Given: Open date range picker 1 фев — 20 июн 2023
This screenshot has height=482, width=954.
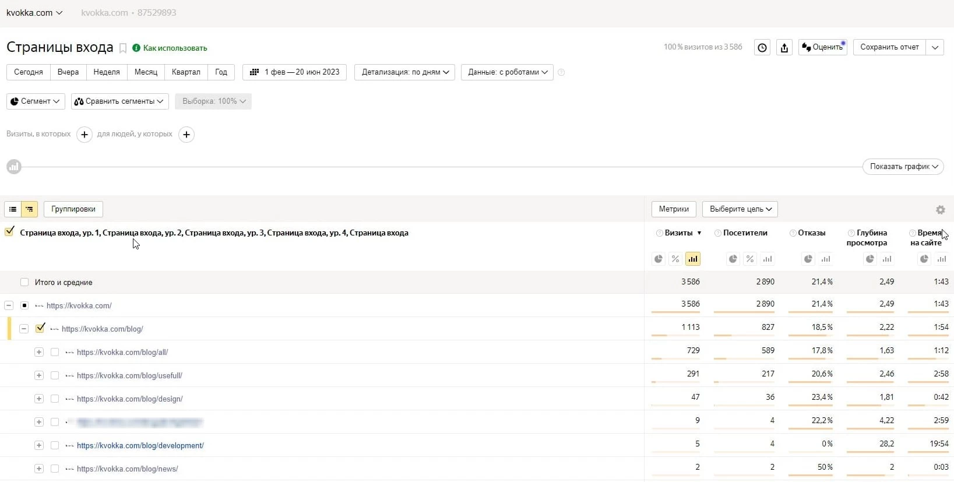Looking at the screenshot, I should click(x=294, y=72).
